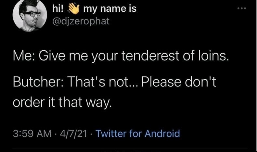Click the last tweet line "order it that way."
This screenshot has height=152, width=257.
[62, 103]
